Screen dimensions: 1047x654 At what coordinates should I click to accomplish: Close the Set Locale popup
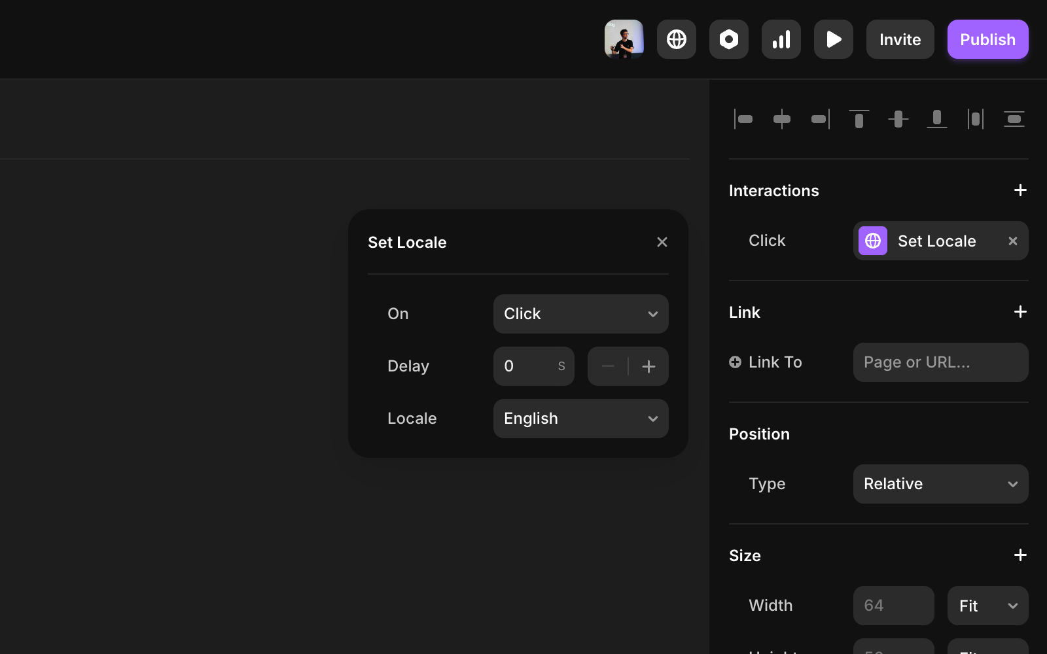click(662, 242)
